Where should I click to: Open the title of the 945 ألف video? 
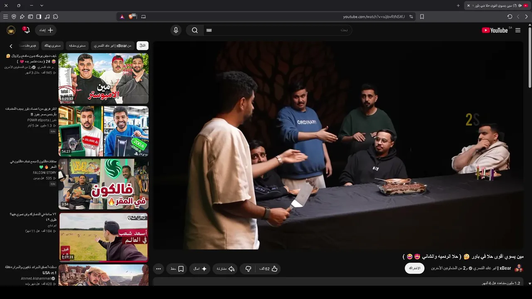(31, 59)
